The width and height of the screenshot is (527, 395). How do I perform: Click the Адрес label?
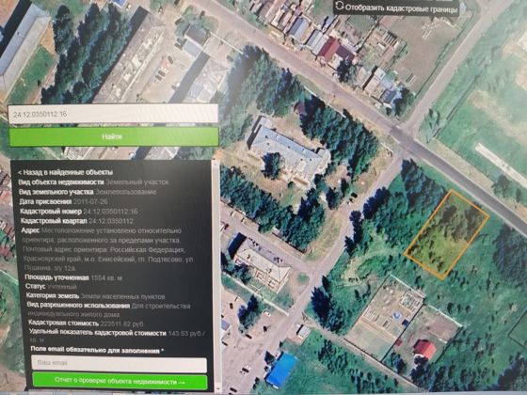pyautogui.click(x=30, y=230)
